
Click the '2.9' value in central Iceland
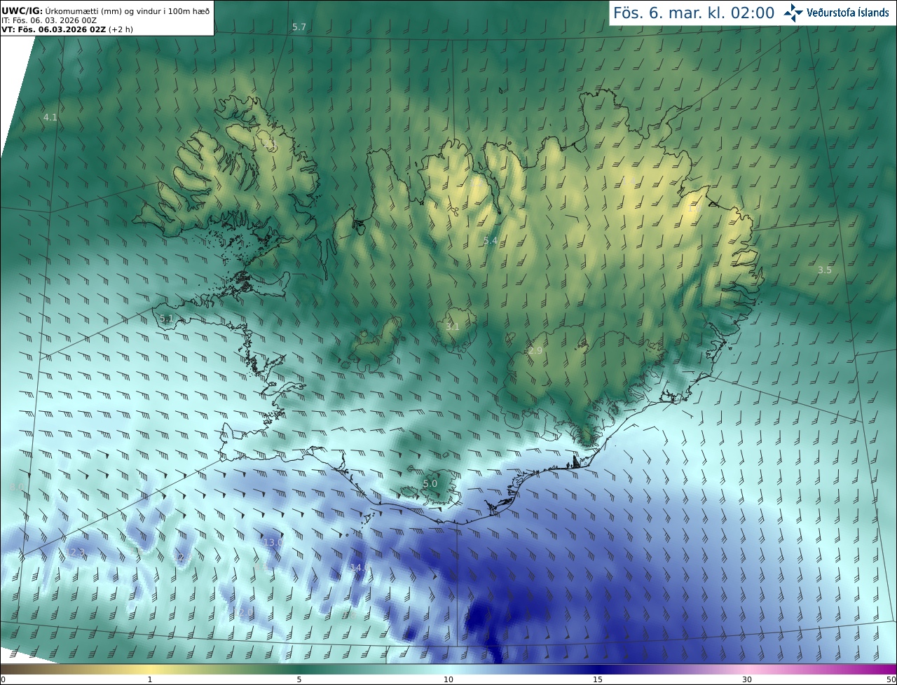[535, 350]
